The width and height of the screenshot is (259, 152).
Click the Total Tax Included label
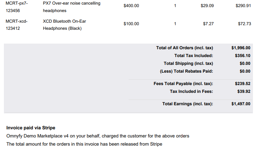coord(193,56)
